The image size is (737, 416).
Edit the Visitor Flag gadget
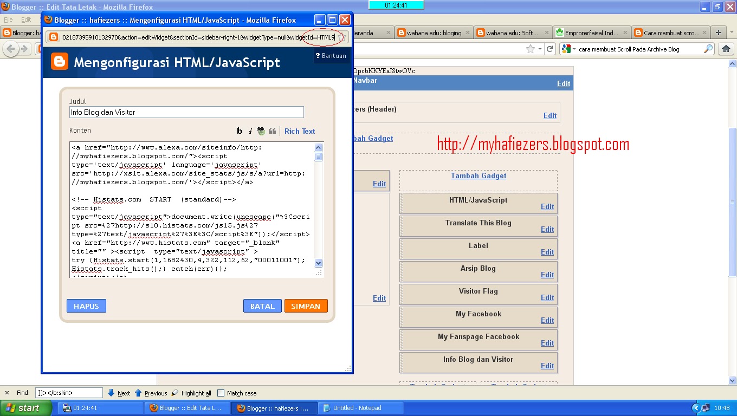click(547, 297)
